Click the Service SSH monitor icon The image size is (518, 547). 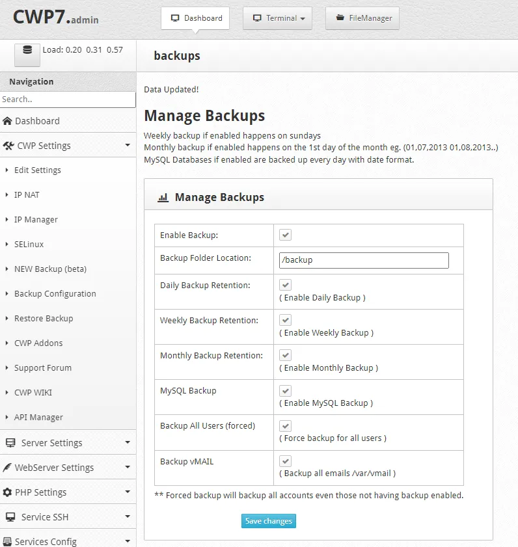[10, 517]
